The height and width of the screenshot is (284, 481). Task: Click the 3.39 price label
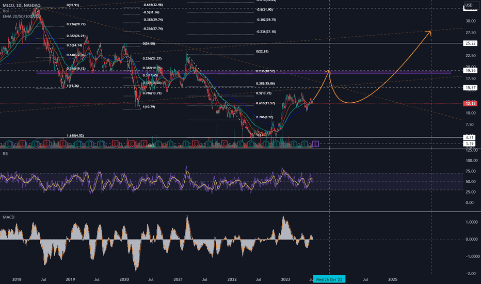coord(470,144)
